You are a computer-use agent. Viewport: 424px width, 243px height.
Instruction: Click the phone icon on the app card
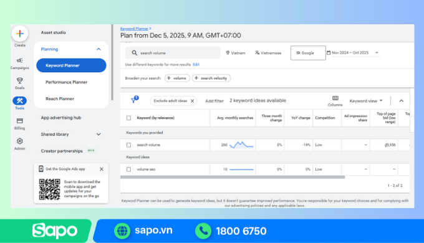pos(41,169)
